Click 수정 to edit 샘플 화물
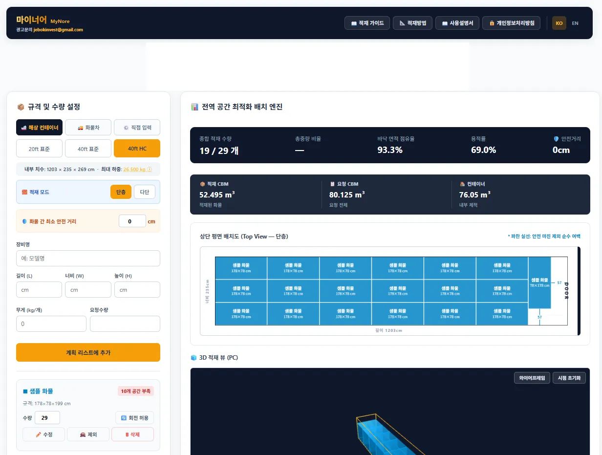The image size is (602, 455). pyautogui.click(x=43, y=434)
